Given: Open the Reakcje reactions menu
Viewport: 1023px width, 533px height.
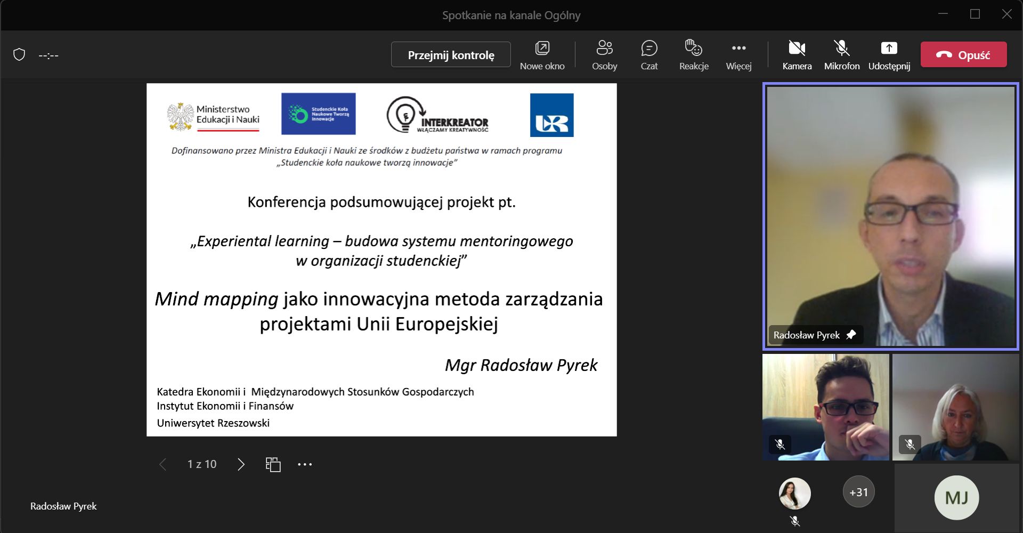Looking at the screenshot, I should pos(694,55).
